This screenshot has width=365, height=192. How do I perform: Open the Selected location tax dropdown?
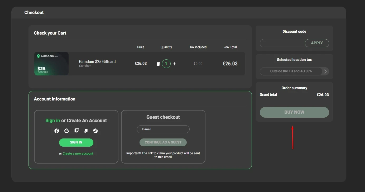291,71
